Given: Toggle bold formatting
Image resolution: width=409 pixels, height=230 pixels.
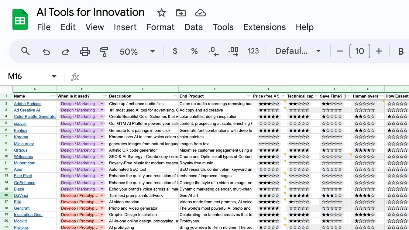Looking at the screenshot, I should (x=401, y=51).
